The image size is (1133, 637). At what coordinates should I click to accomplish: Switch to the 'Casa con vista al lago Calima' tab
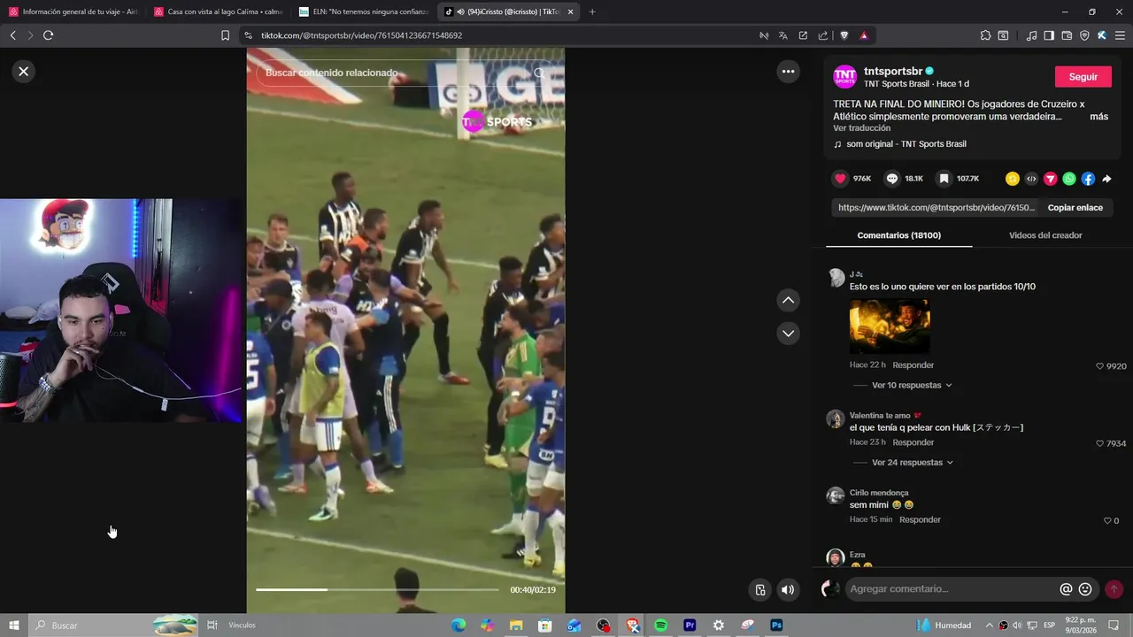click(x=218, y=12)
